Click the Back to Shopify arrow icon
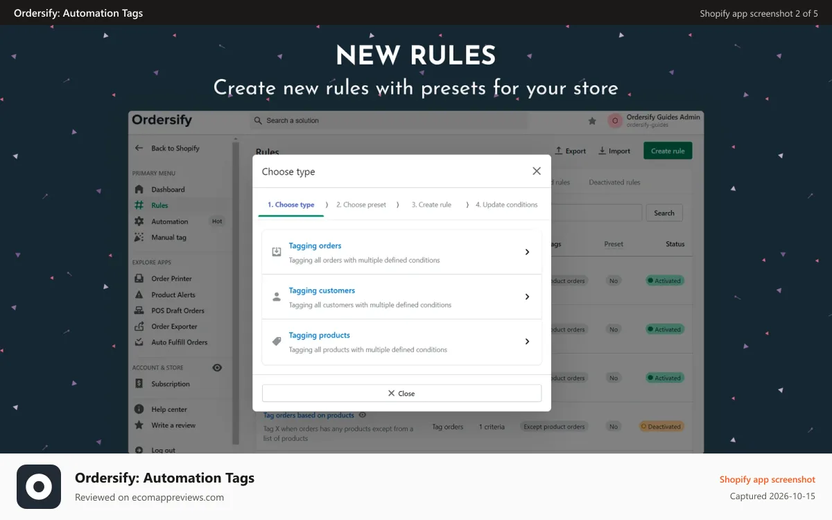832x520 pixels. (x=139, y=148)
